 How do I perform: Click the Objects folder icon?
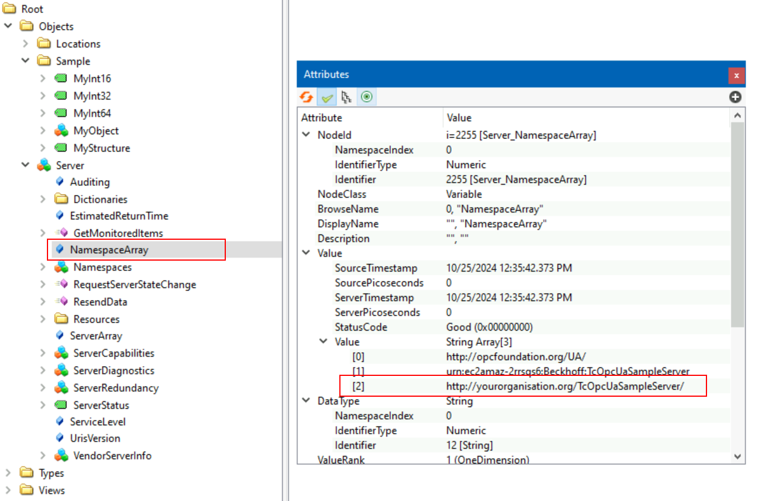pyautogui.click(x=26, y=26)
